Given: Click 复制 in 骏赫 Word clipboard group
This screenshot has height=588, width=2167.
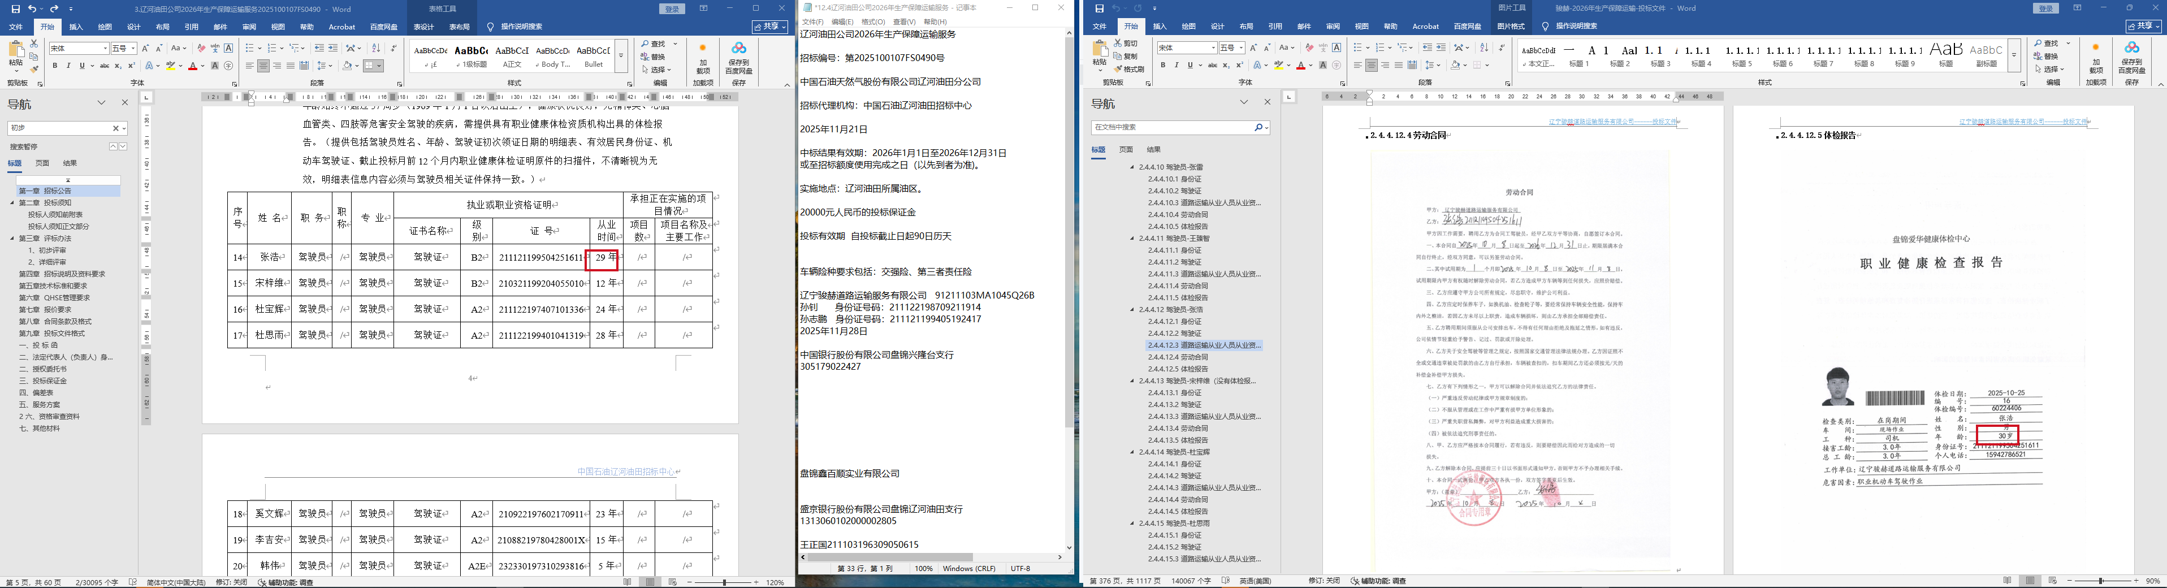Looking at the screenshot, I should pos(1126,57).
